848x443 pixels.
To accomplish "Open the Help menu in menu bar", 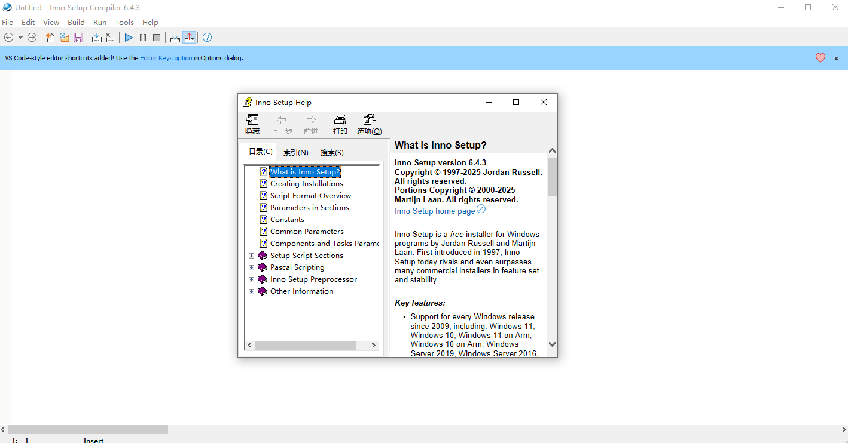I will (x=150, y=22).
